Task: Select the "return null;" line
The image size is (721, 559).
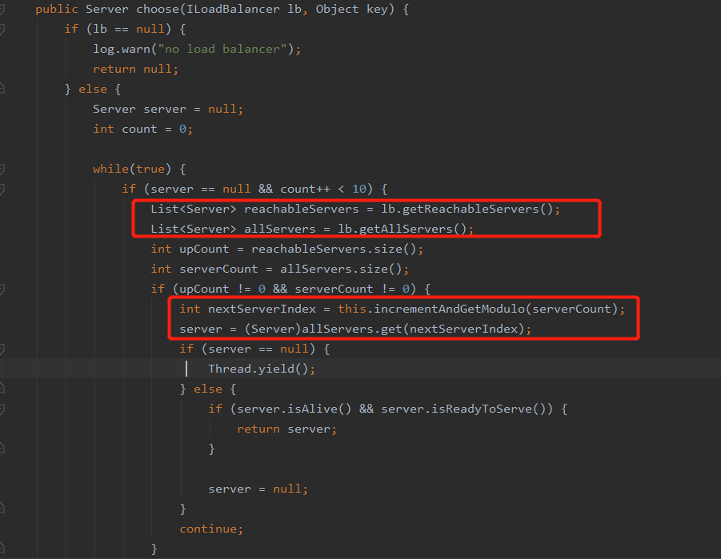Action: pos(136,69)
